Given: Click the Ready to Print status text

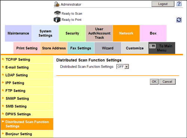Looking at the screenshot, I should point(71,20).
